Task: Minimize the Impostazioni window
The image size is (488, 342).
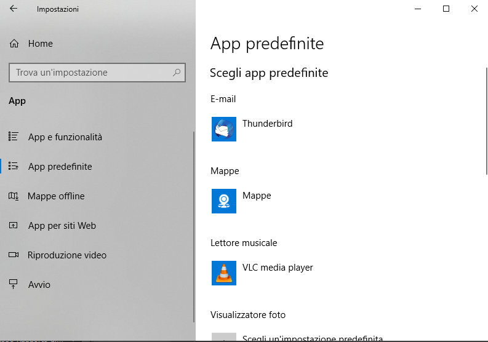Action: pos(418,9)
